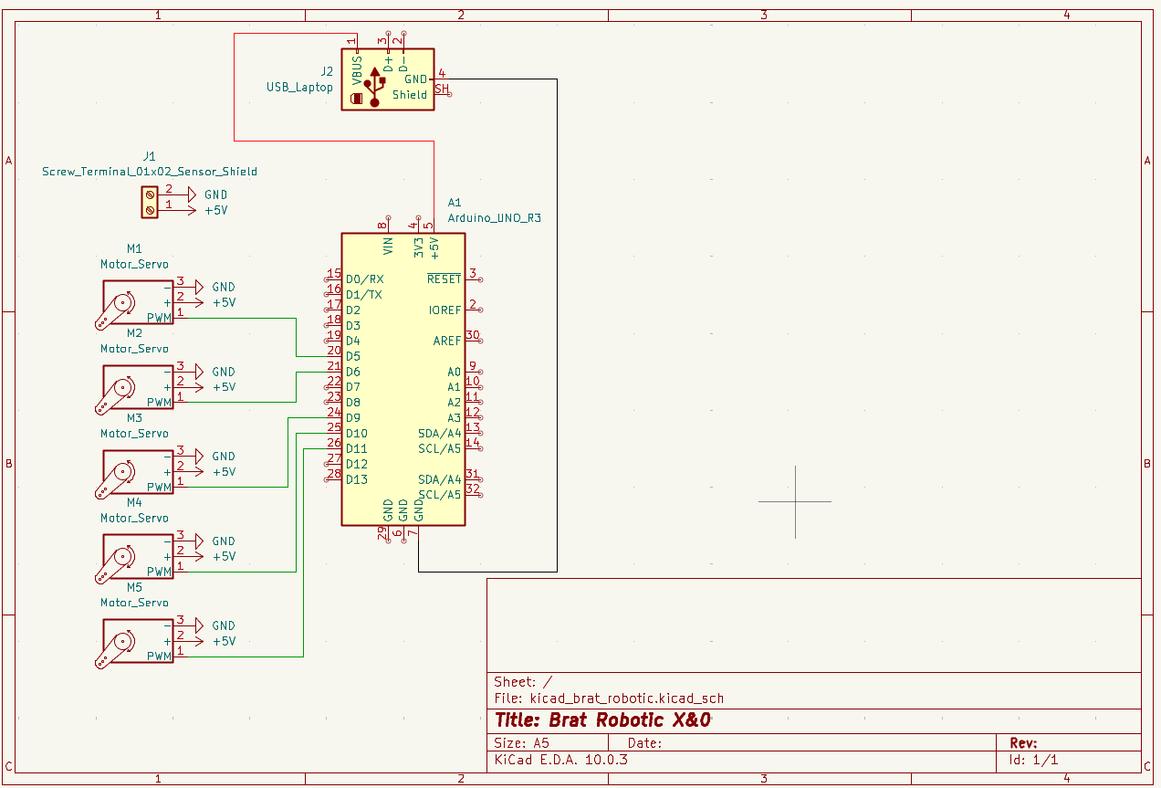Click the D6 pin label on the Arduino
The image size is (1161, 788).
coord(353,372)
